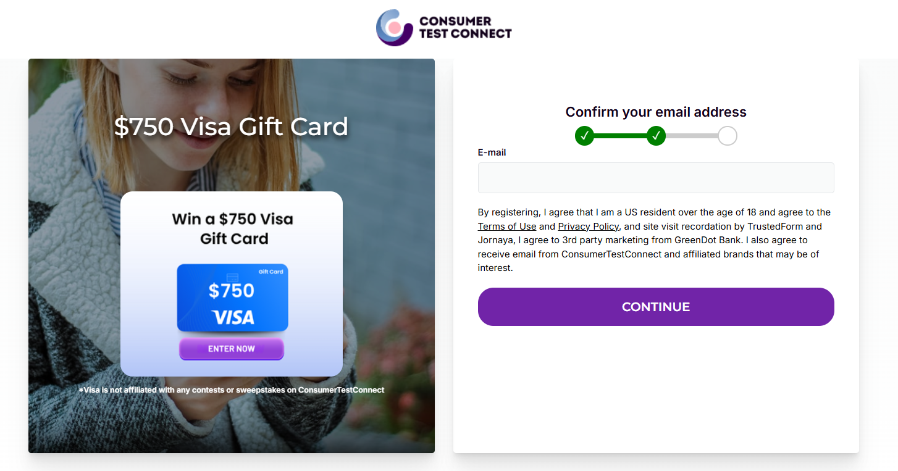Click the Consumer Test Connect logo icon
Viewport: 898px width, 471px height.
click(x=395, y=27)
